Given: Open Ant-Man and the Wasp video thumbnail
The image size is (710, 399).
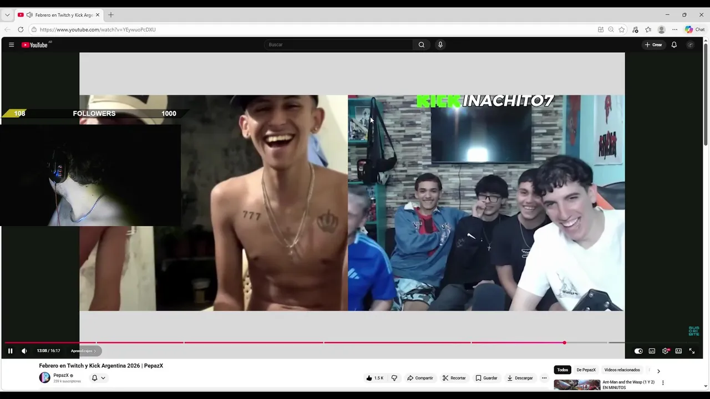Looking at the screenshot, I should tap(577, 385).
